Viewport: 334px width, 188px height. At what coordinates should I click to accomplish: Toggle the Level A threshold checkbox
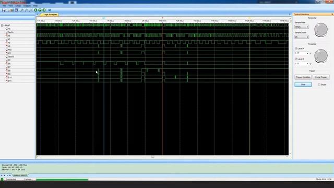296,49
